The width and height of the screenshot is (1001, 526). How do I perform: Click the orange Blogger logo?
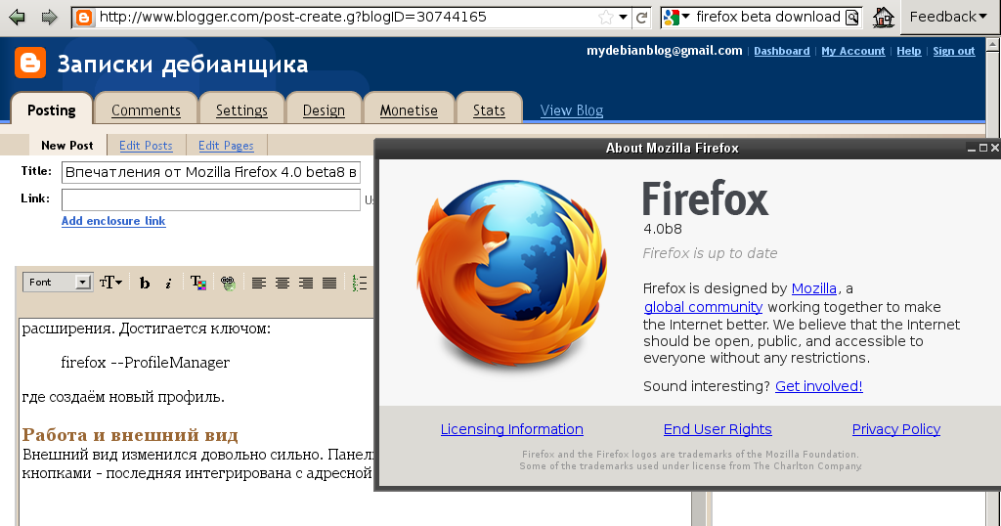30,63
